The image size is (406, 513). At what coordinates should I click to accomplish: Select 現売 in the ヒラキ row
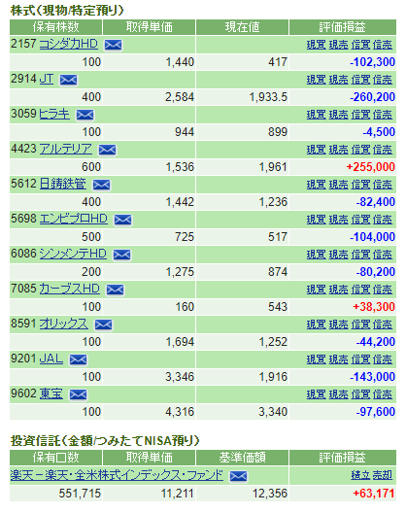click(339, 115)
